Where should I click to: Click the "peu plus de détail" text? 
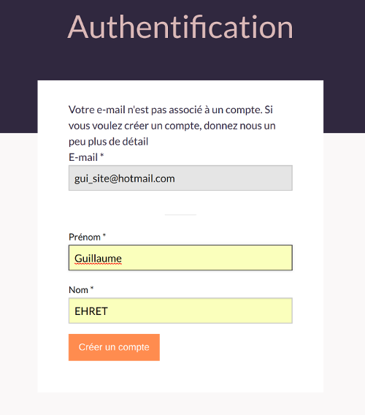(x=109, y=142)
